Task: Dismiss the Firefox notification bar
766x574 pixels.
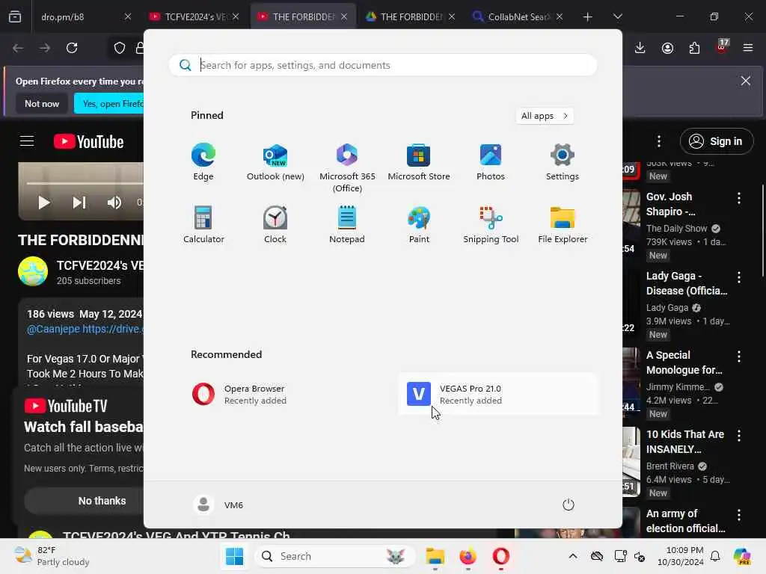Action: [x=746, y=81]
